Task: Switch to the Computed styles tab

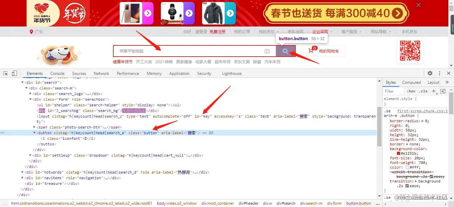Action: 411,82
